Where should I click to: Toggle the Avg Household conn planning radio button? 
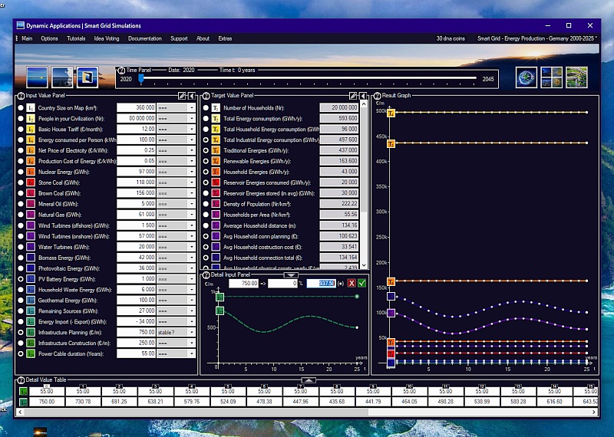206,236
